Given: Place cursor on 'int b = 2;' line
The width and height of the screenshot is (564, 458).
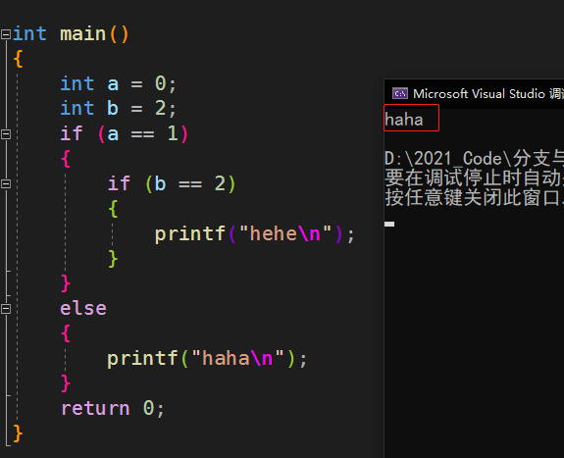Looking at the screenshot, I should point(119,108).
